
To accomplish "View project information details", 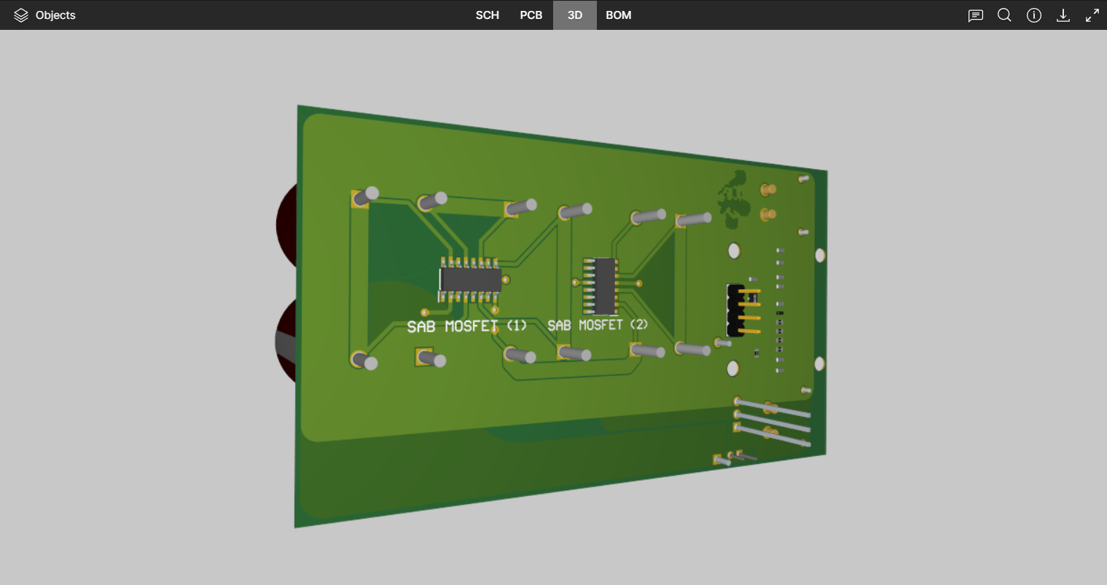I will (1034, 15).
